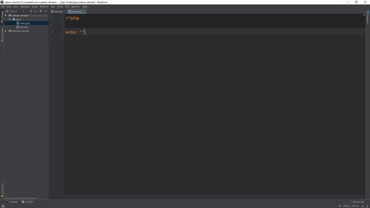Restore down the PhpStorm window
Viewport: 370px width, 208px height.
356,2
